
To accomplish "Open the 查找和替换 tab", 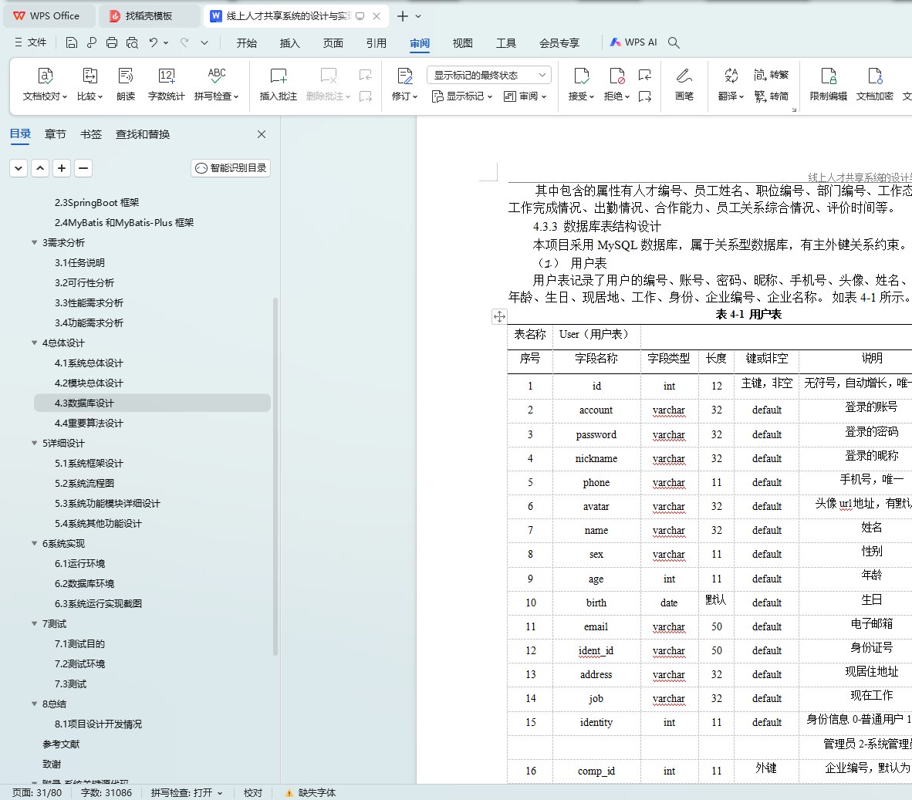I will click(143, 134).
